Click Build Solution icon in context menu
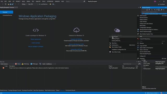 (x=138, y=16)
